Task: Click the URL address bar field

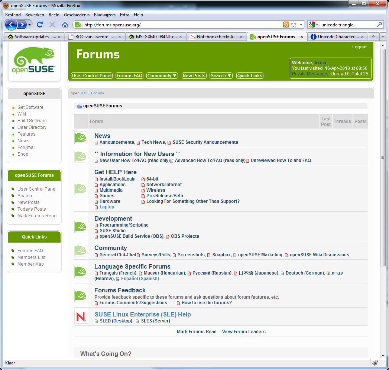Action: tap(182, 25)
